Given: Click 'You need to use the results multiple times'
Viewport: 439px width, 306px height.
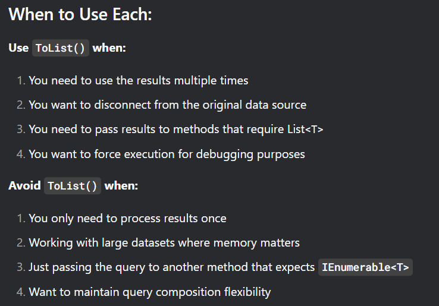Looking at the screenshot, I should point(139,81).
